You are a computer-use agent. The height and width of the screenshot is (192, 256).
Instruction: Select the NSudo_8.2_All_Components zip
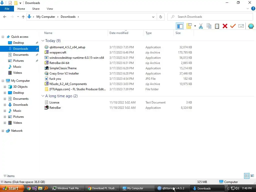[x=68, y=84]
